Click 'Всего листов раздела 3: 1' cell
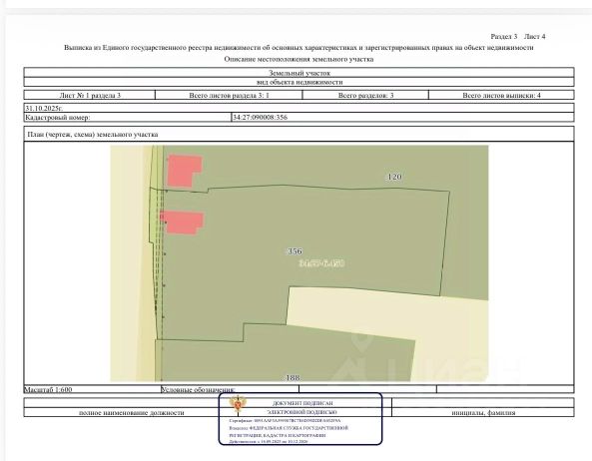Image resolution: width=592 pixels, height=461 pixels. [x=229, y=95]
